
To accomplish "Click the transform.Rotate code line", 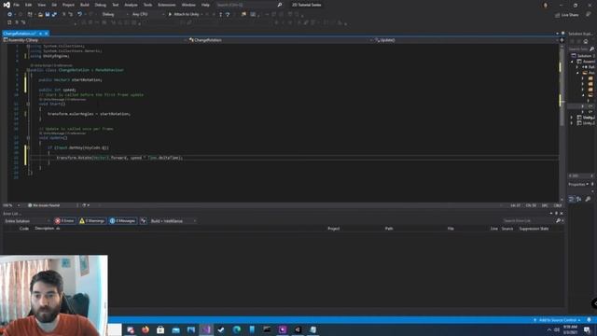I will pos(119,158).
